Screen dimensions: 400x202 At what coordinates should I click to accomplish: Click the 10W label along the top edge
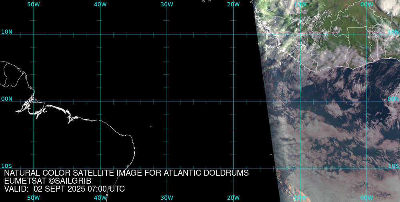[300, 4]
